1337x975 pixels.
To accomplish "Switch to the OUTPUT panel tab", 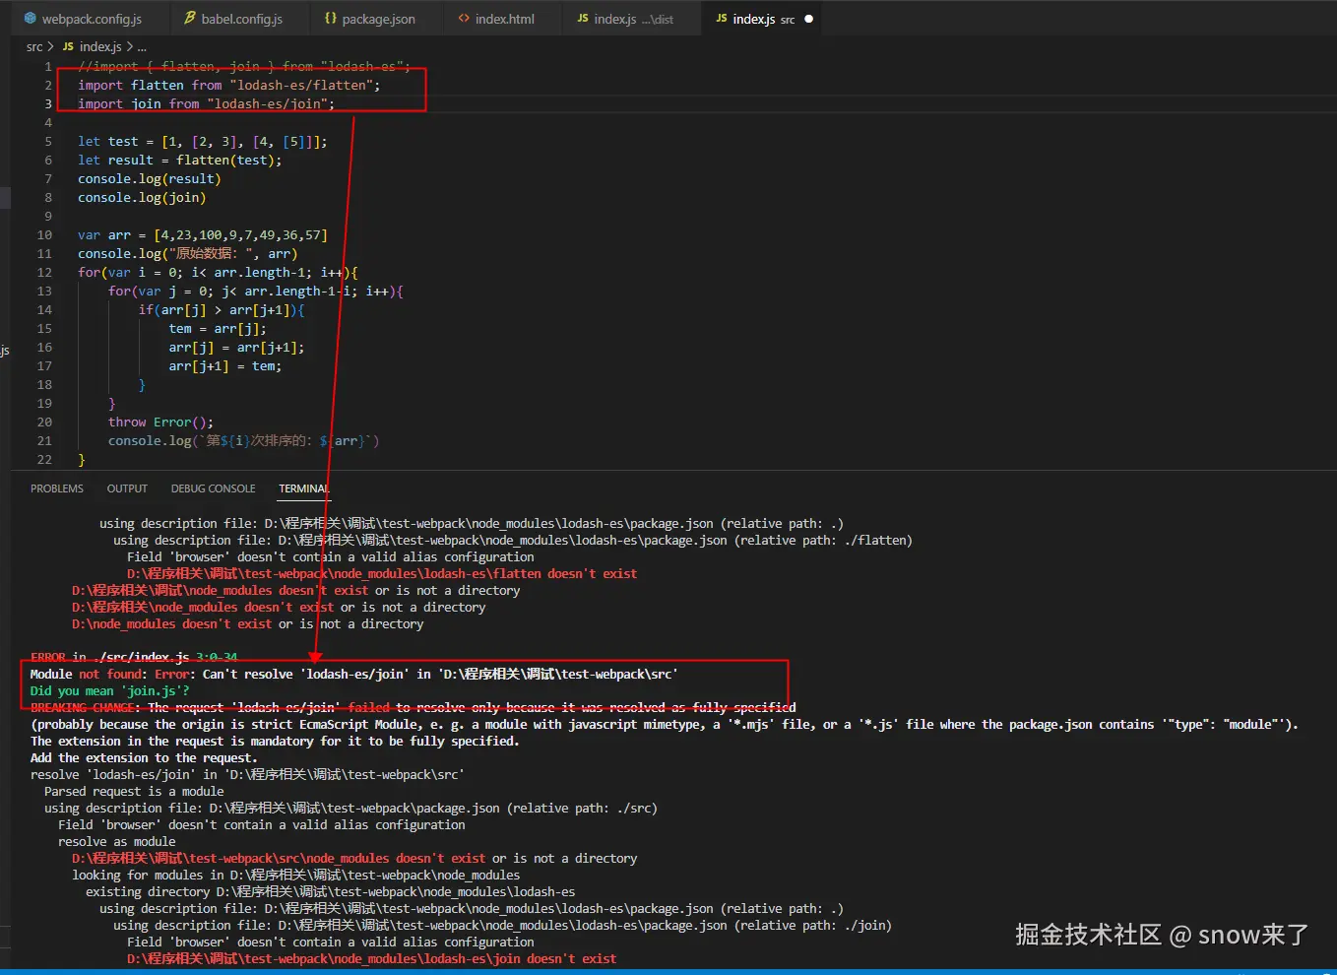I will [127, 488].
